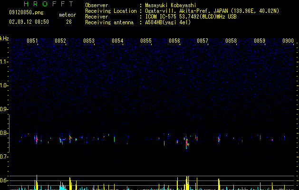Click the strong meteor echo just after 0856
Screen dimensions: 299x190
pyautogui.click(x=187, y=143)
